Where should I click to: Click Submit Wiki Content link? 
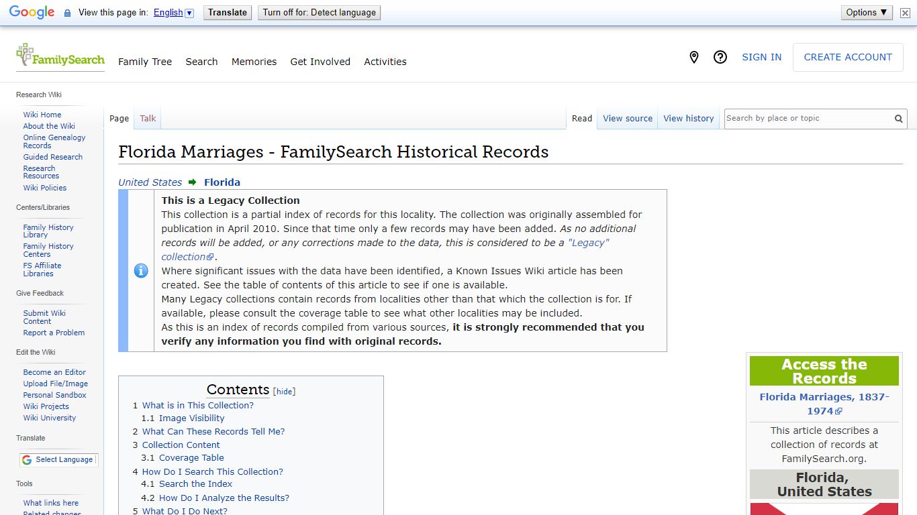click(x=44, y=317)
